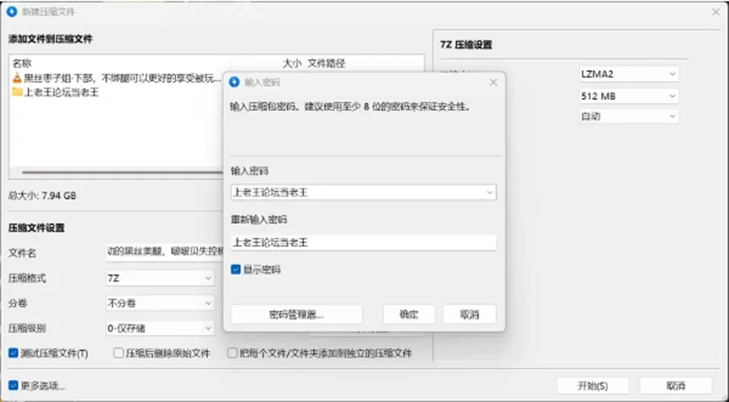
Task: Toggle the 测试压缩文件(T) checkbox
Action: click(14, 353)
